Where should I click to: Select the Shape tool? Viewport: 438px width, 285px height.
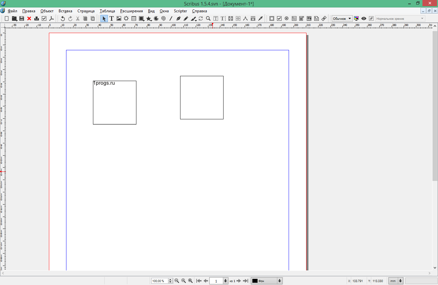[x=142, y=18]
